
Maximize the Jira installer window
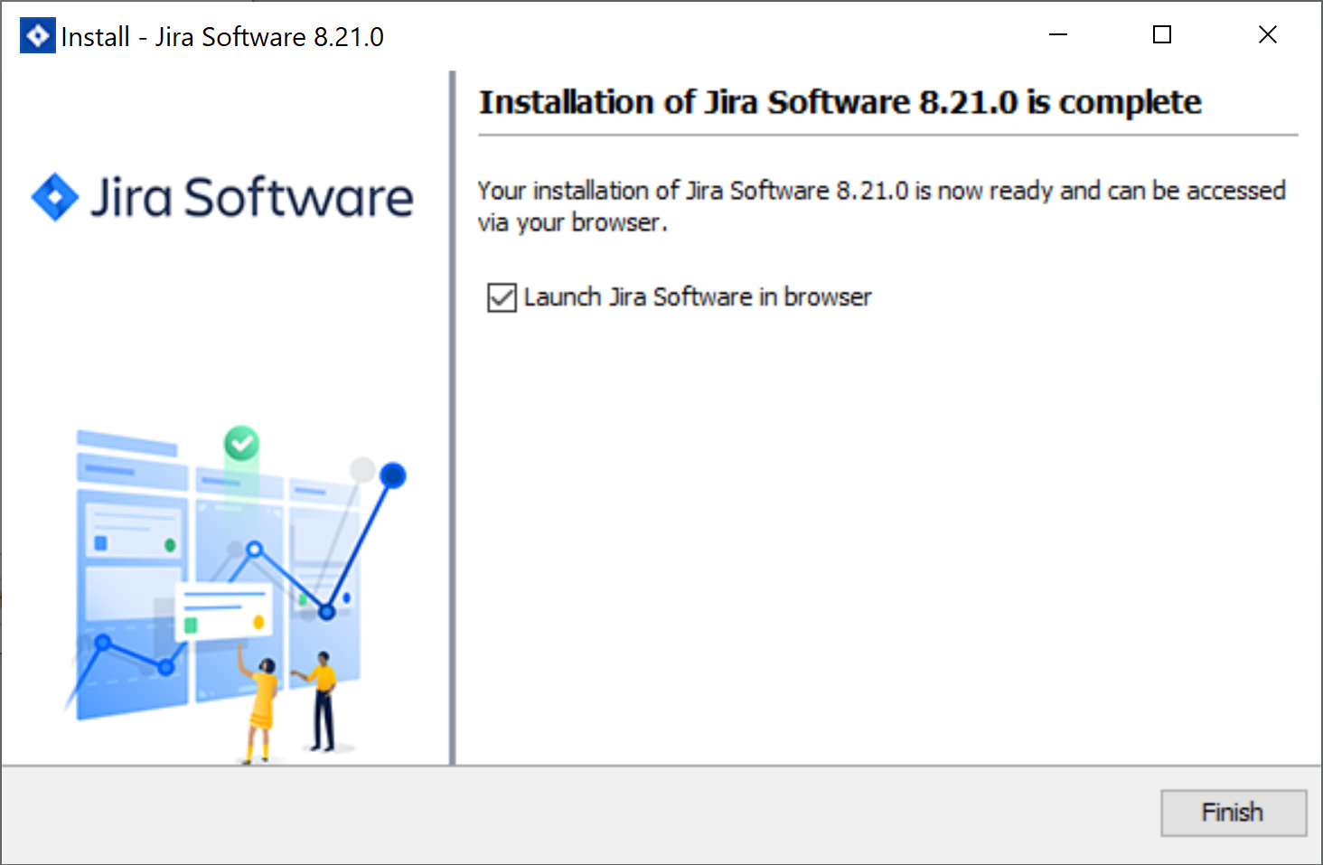pyautogui.click(x=1162, y=35)
